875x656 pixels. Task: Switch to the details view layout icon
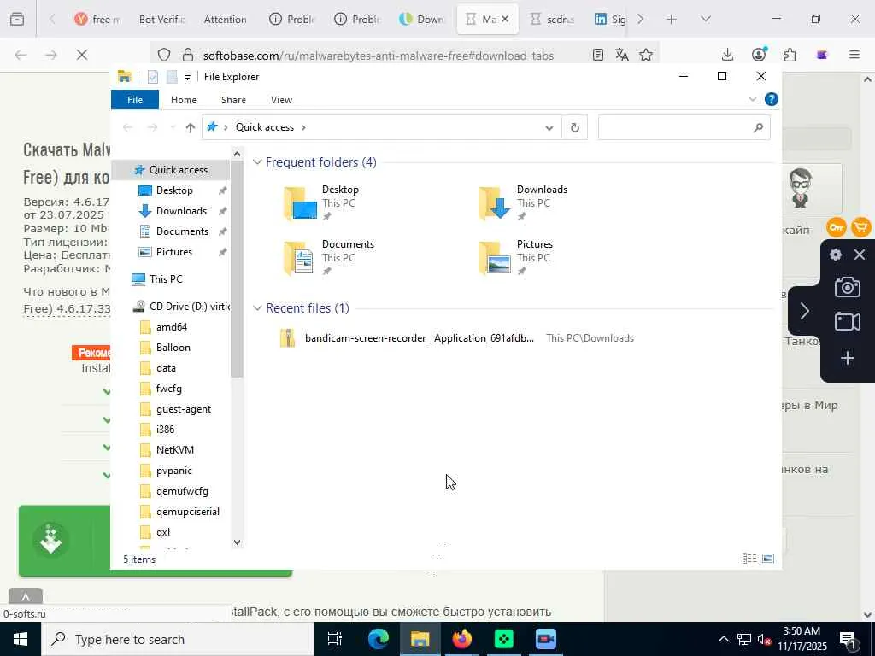tap(749, 559)
